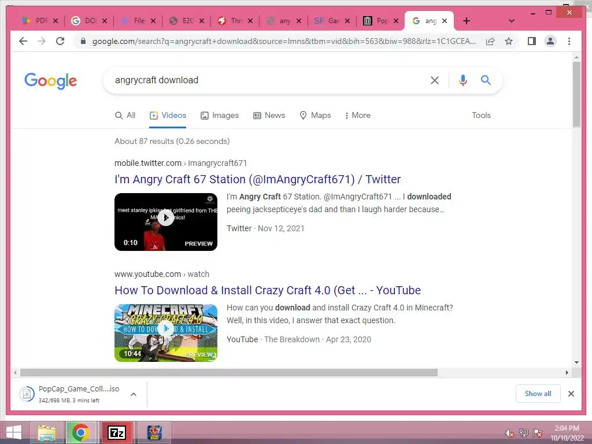Expand the download item options chevron
This screenshot has height=444, width=592.
(x=134, y=394)
